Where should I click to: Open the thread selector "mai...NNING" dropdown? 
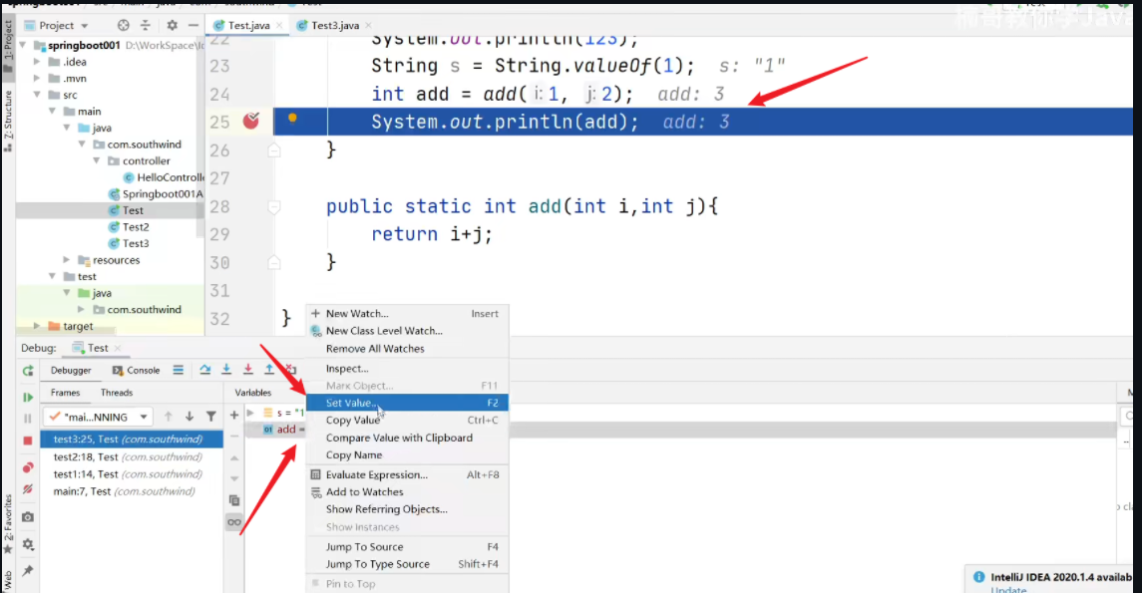click(98, 417)
